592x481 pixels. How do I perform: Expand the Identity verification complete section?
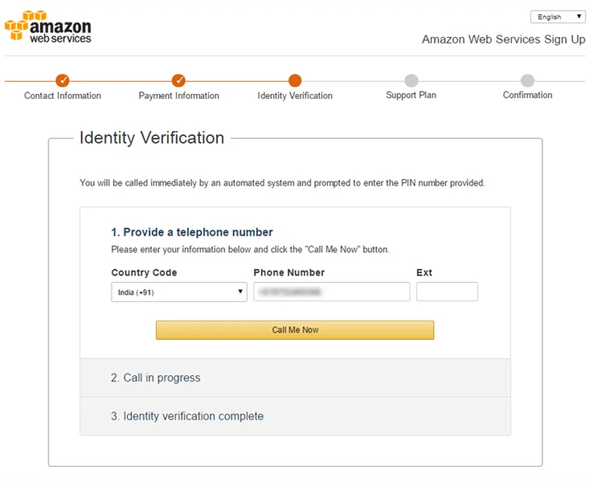pyautogui.click(x=295, y=416)
